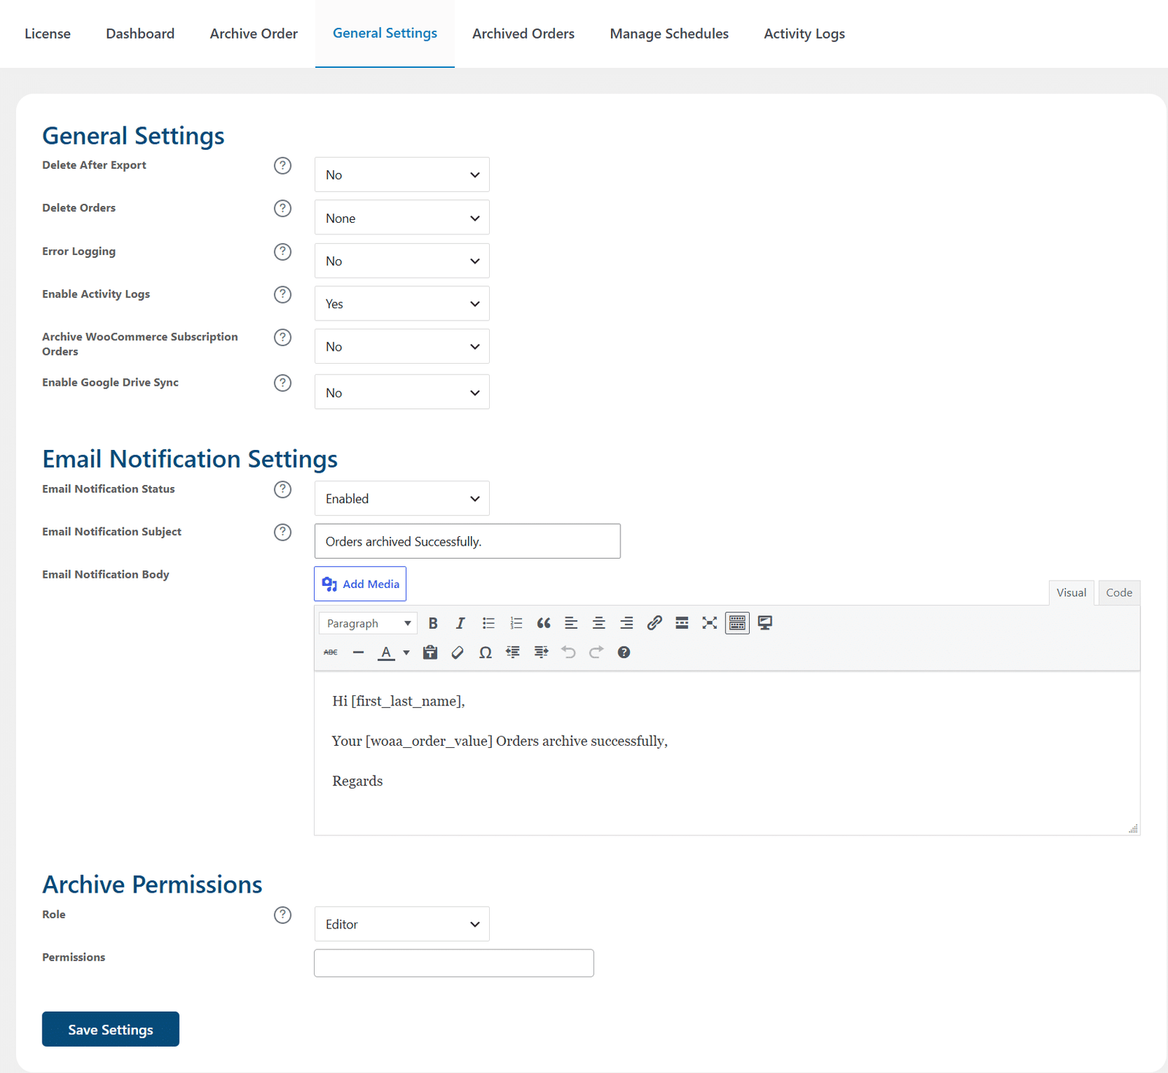The height and width of the screenshot is (1073, 1168).
Task: Click the insert link icon
Action: pyautogui.click(x=654, y=623)
